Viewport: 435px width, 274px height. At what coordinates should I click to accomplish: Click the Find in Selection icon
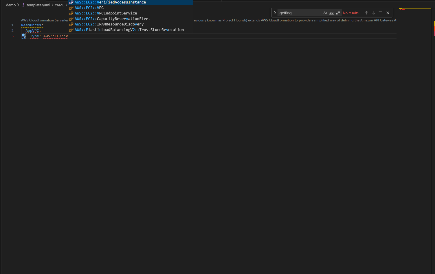click(x=381, y=13)
